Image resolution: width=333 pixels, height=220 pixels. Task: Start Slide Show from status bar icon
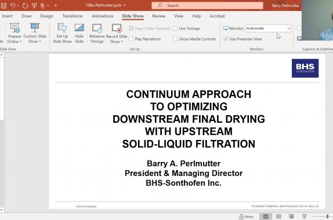point(305,217)
